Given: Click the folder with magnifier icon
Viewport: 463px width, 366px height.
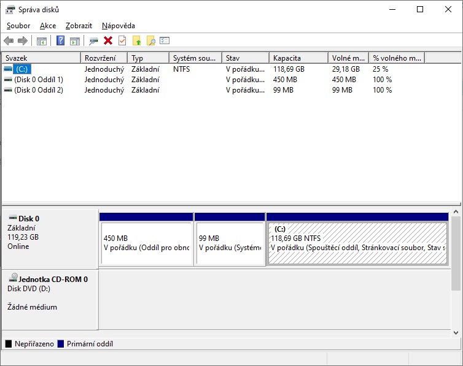Looking at the screenshot, I should coord(151,40).
